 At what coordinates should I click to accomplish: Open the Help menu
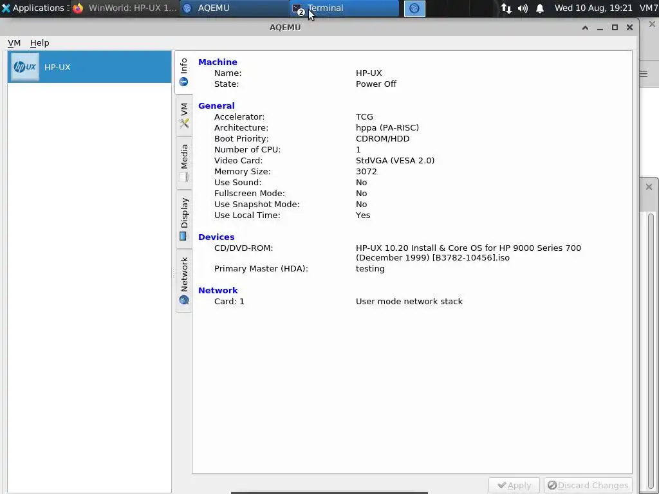[39, 43]
